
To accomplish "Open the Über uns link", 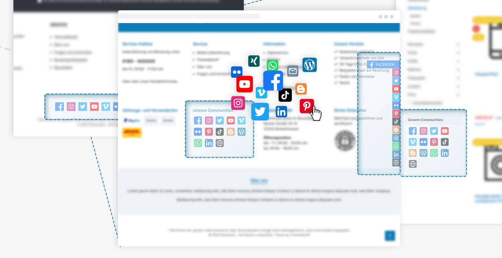I will click(x=259, y=181).
